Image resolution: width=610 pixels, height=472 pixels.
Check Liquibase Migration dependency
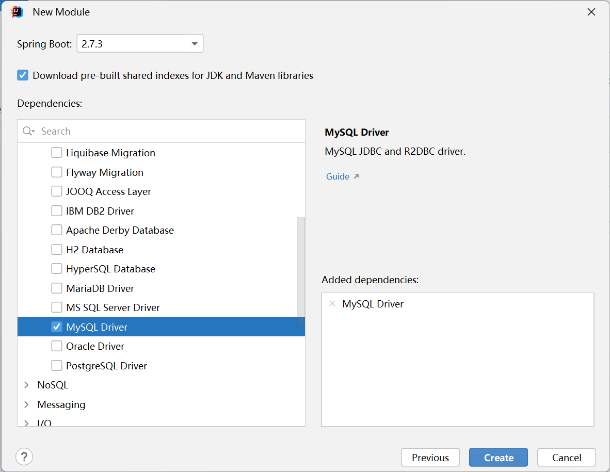[x=57, y=152]
